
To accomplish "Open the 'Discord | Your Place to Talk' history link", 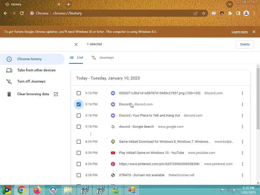I will pyautogui.click(x=149, y=116).
